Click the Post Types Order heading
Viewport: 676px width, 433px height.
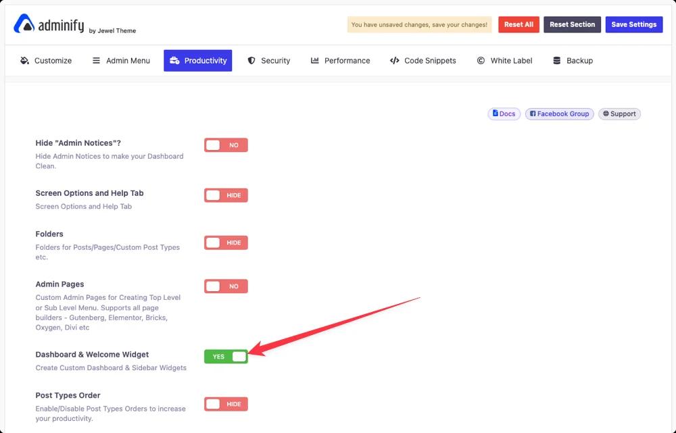click(68, 395)
